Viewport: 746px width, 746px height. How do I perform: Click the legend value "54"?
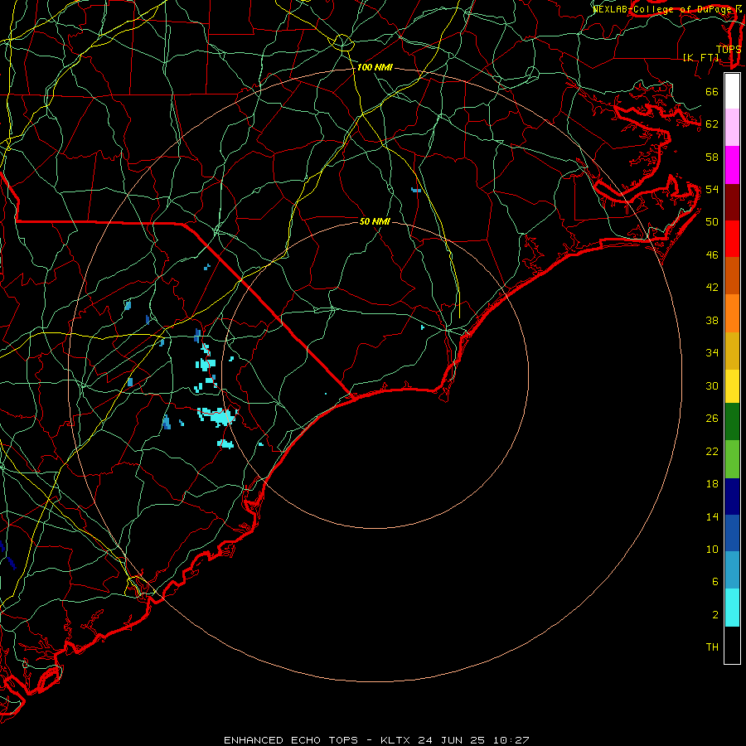pos(712,189)
